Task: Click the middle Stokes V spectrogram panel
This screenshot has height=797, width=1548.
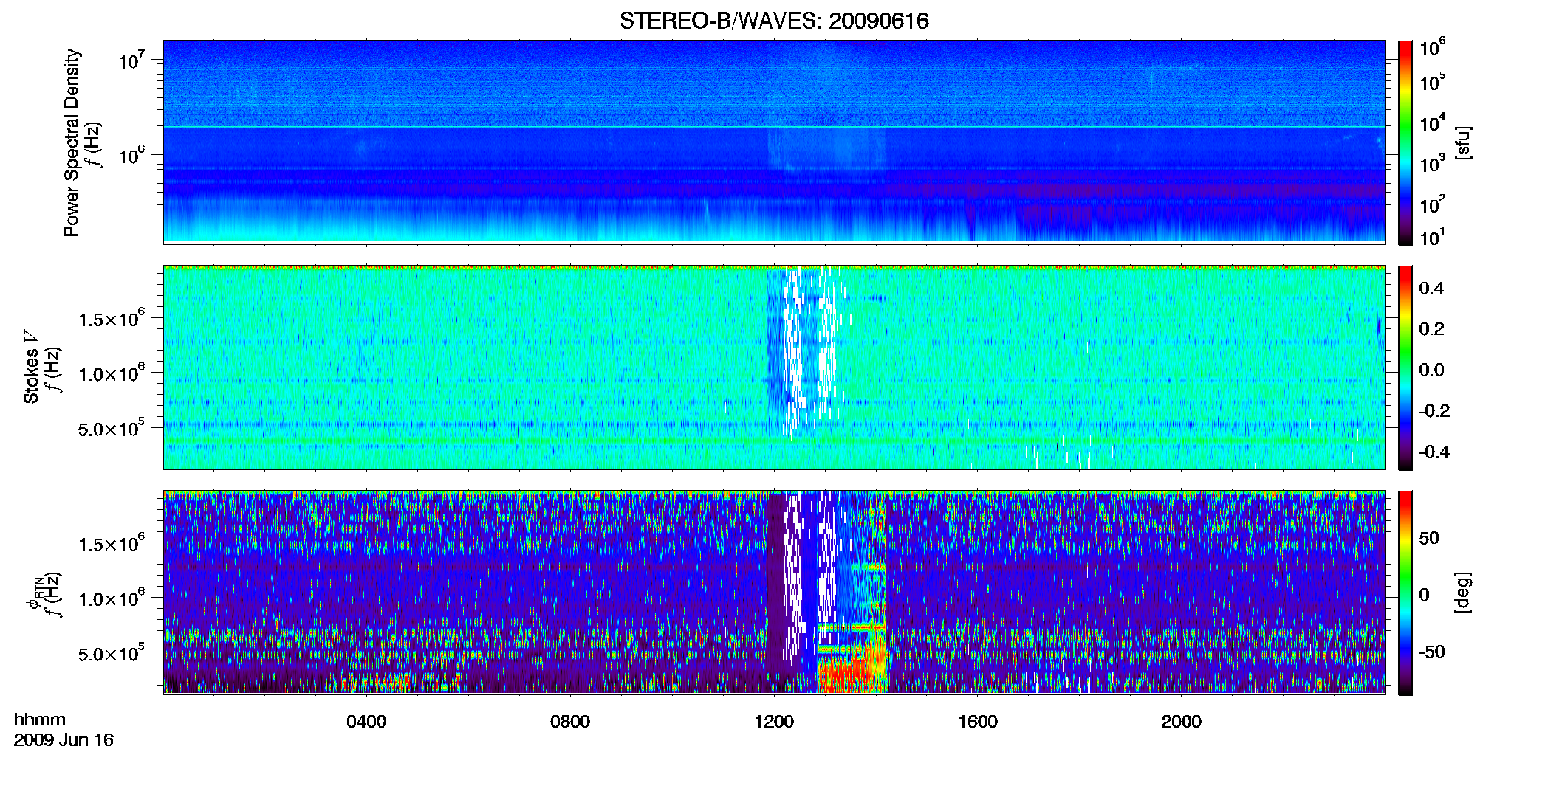Action: [x=774, y=368]
